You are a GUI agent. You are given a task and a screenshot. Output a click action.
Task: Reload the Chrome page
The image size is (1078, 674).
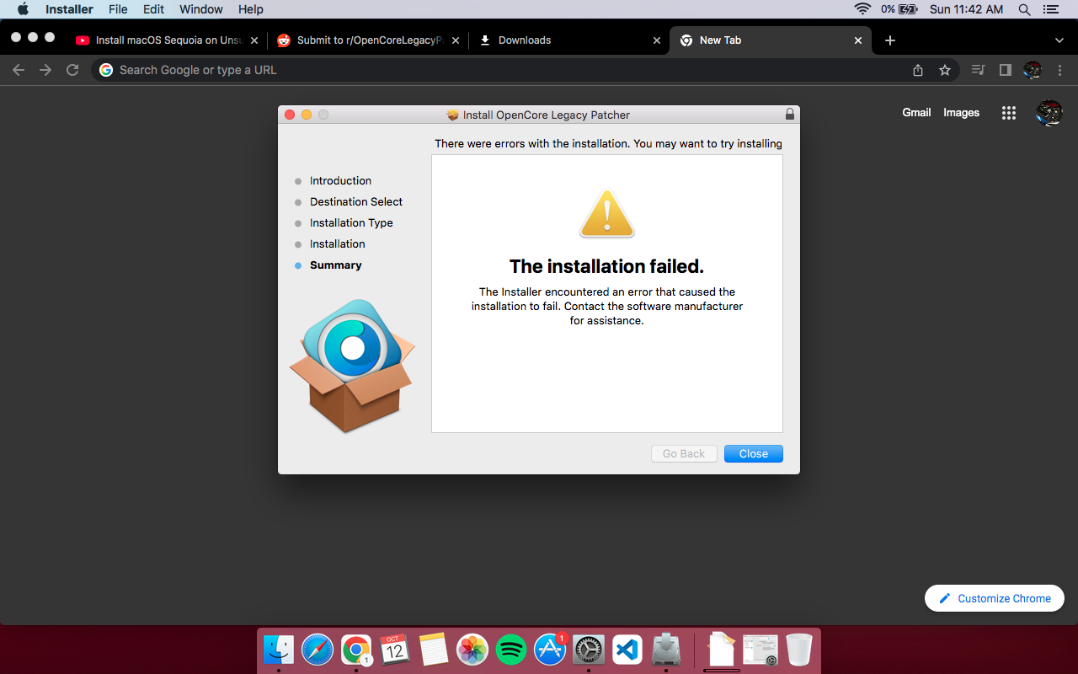(72, 70)
